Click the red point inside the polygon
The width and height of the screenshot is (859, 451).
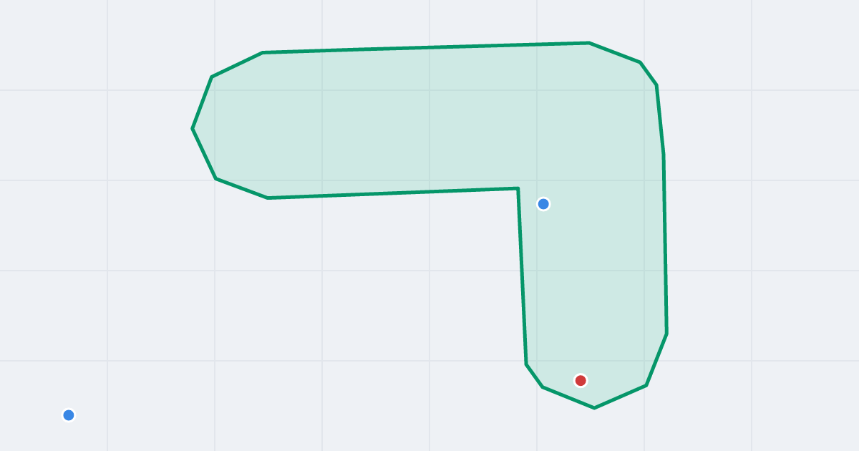tap(581, 380)
